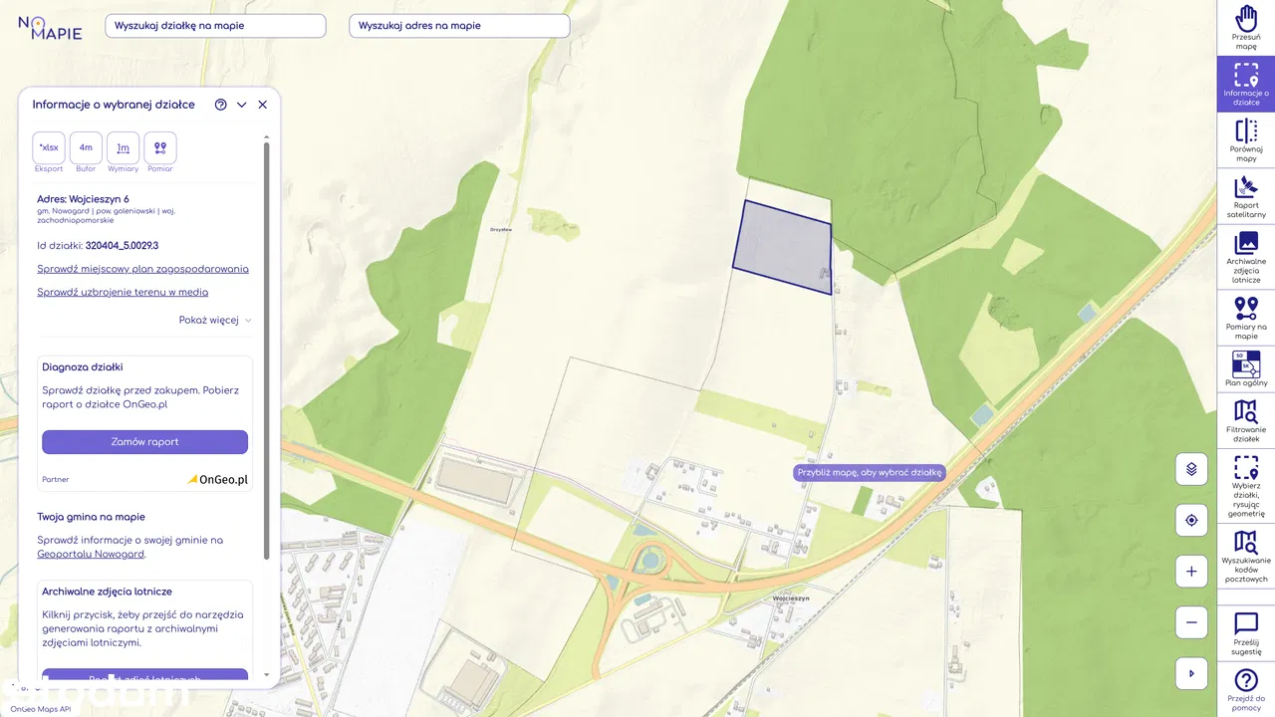Open Filtrowanie działek tool
The height and width of the screenshot is (717, 1275).
click(x=1246, y=420)
